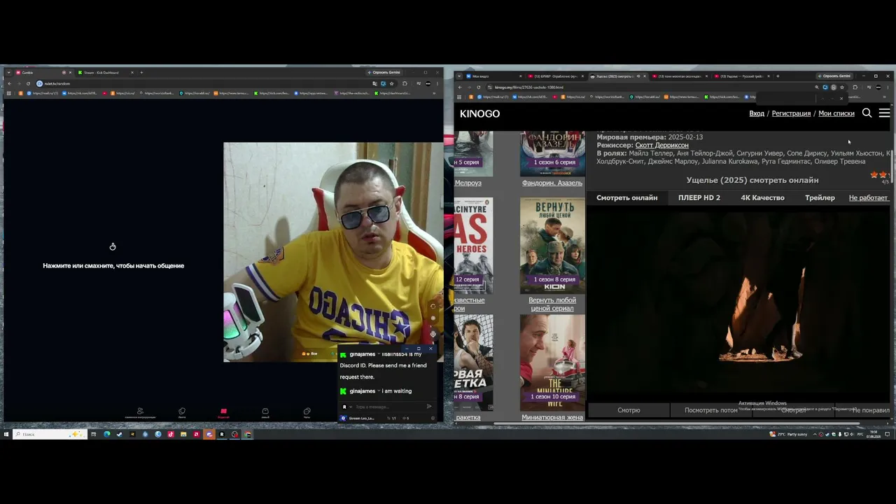The height and width of the screenshot is (504, 896).
Task: Click the video player area on KINOGO
Action: tap(738, 304)
